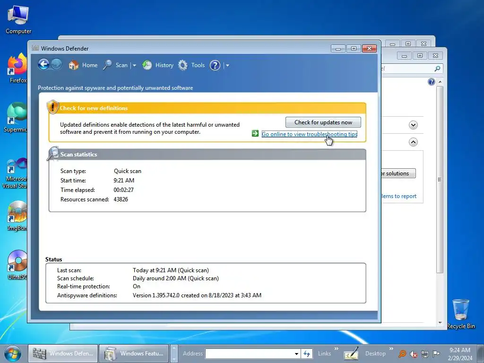484x363 pixels.
Task: Select the Quick scan value text
Action: click(128, 171)
